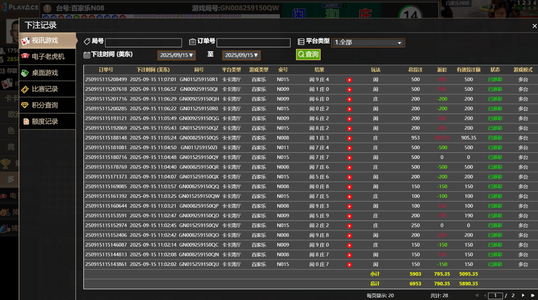This screenshot has height=300, width=538.
Task: Play replay for game GN008259150QS
Action: click(x=349, y=138)
